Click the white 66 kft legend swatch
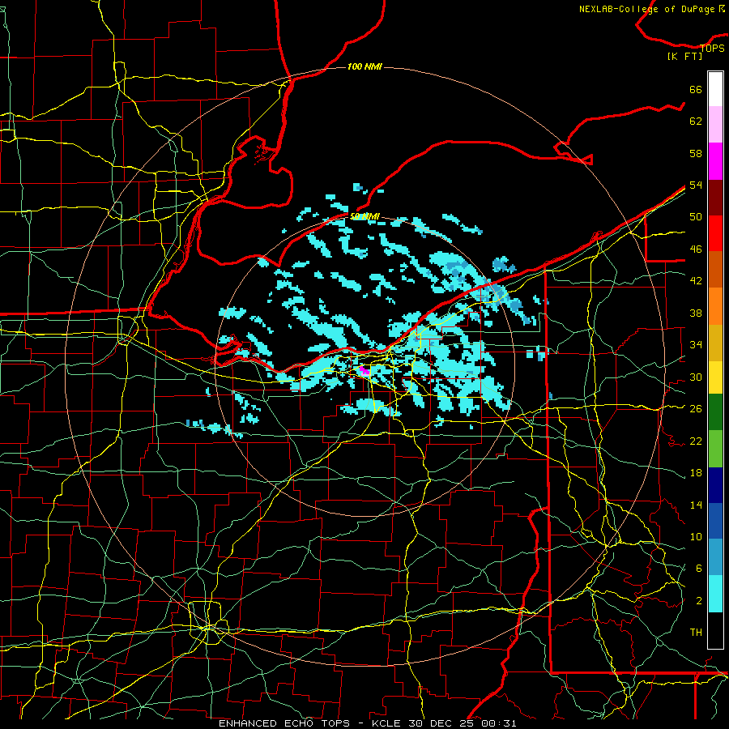 [715, 89]
